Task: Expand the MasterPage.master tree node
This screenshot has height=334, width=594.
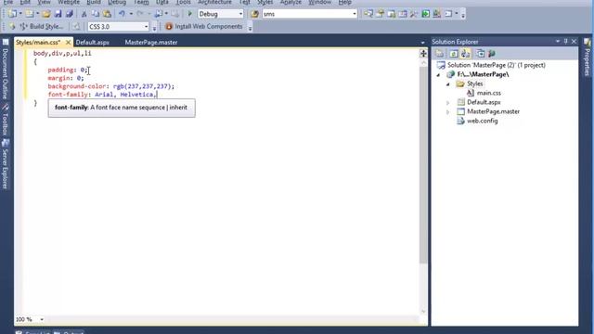Action: coord(447,112)
